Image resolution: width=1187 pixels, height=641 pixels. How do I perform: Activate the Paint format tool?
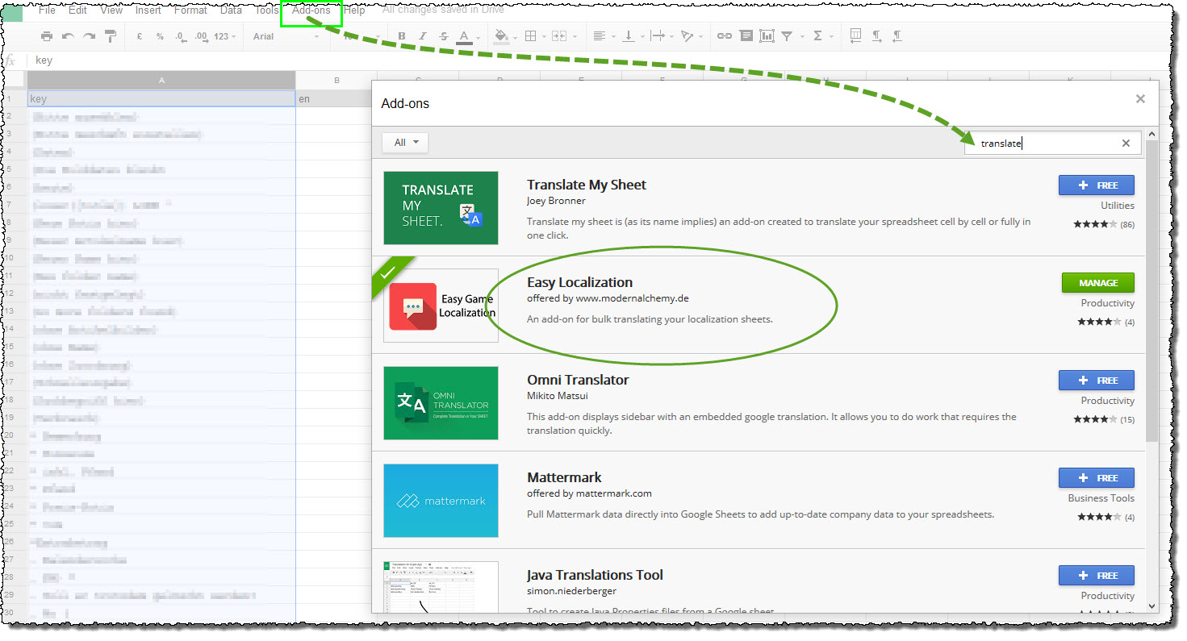tap(111, 36)
